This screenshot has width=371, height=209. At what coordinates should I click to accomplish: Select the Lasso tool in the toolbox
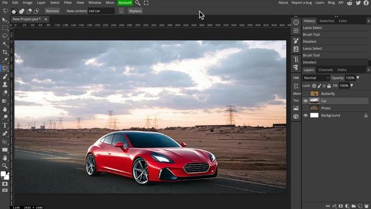coord(5,36)
